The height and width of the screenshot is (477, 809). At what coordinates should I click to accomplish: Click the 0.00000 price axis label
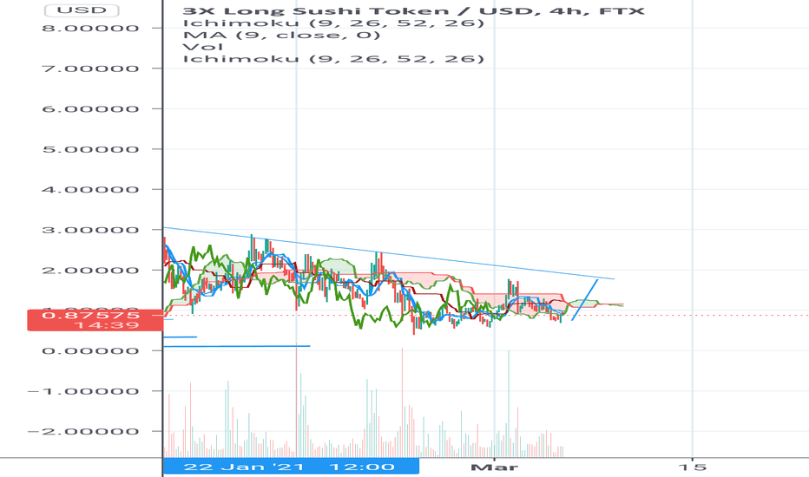(91, 350)
